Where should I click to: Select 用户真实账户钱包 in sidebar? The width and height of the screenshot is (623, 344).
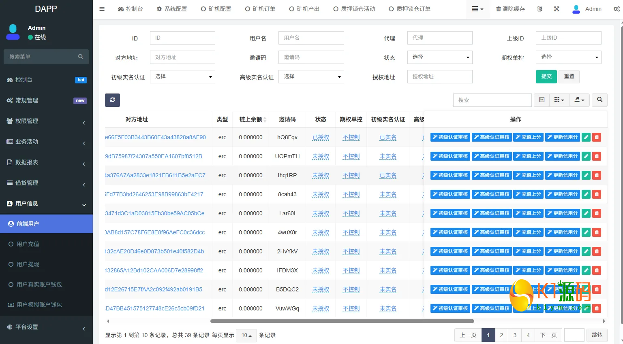click(x=46, y=285)
